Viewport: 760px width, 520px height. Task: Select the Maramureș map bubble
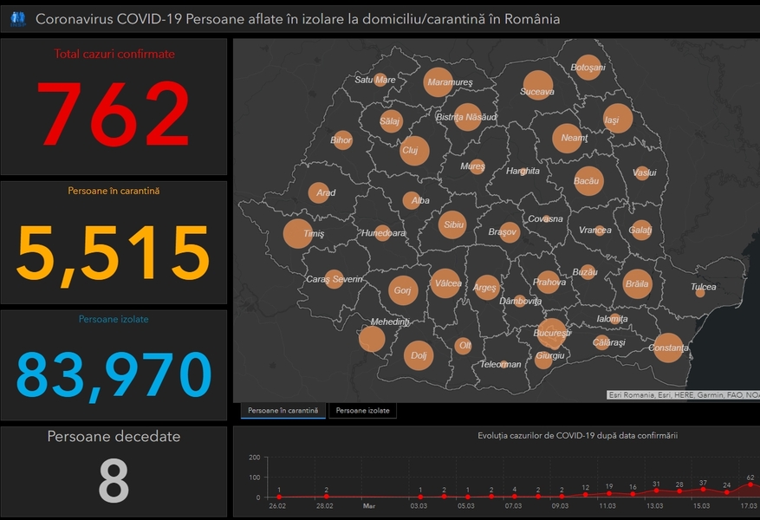tap(438, 81)
